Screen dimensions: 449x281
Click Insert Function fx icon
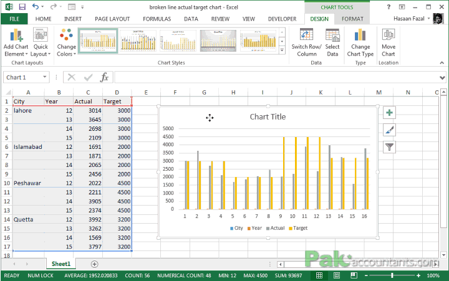tap(105, 77)
